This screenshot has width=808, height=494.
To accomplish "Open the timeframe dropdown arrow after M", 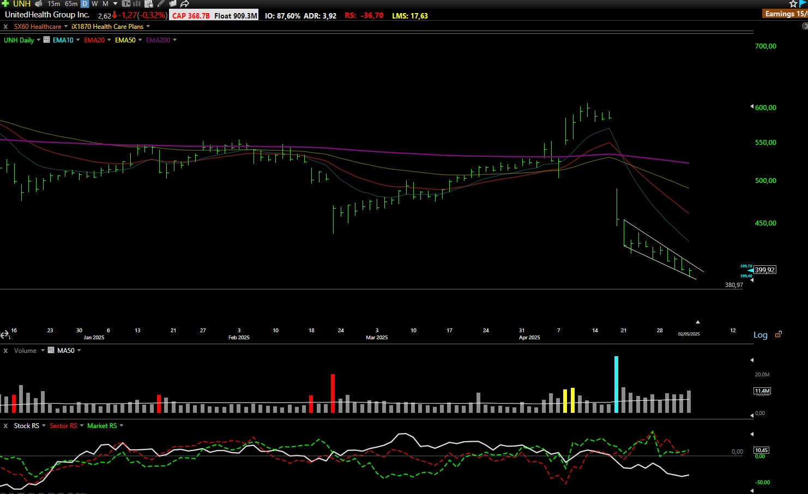I will [x=115, y=3].
